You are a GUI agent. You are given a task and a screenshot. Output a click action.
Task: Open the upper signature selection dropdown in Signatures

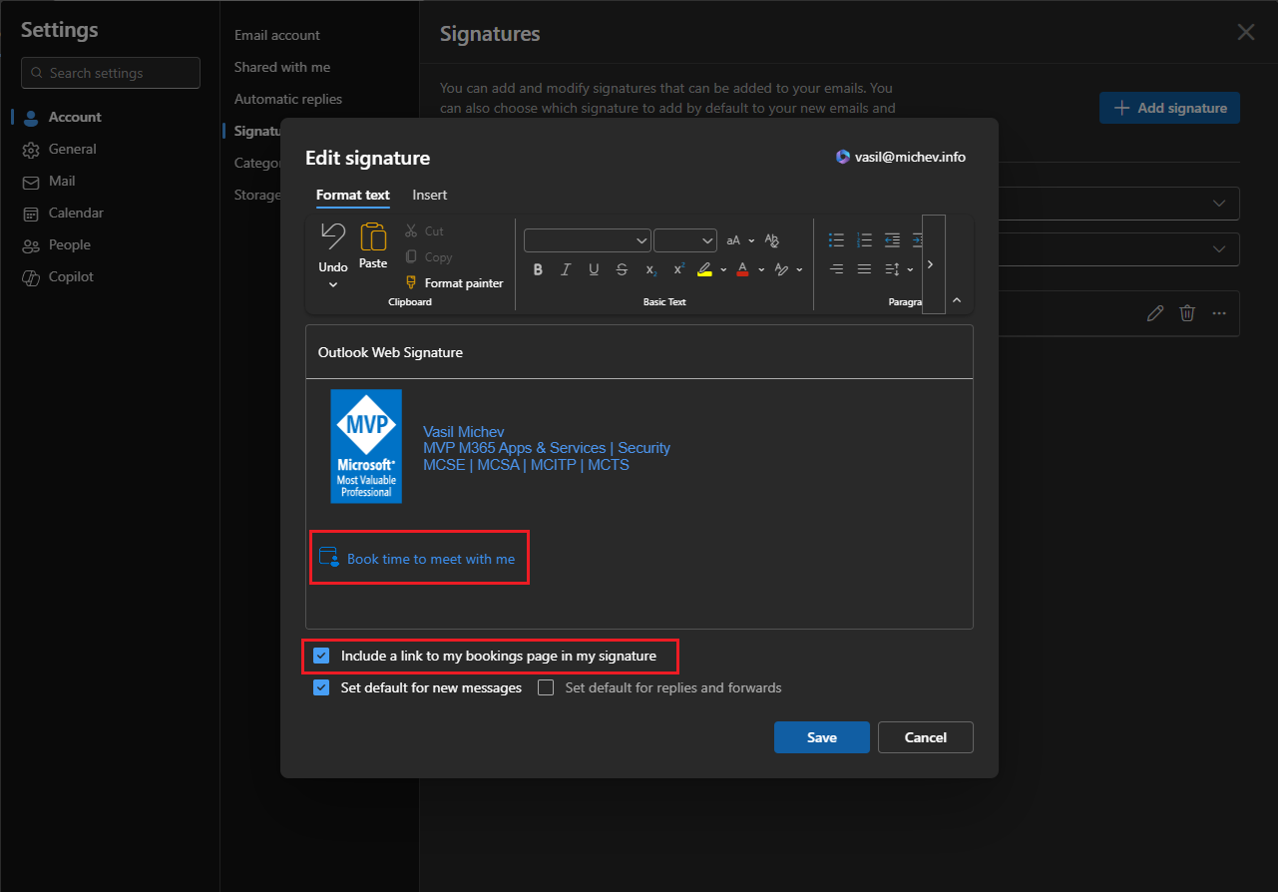pos(1218,204)
